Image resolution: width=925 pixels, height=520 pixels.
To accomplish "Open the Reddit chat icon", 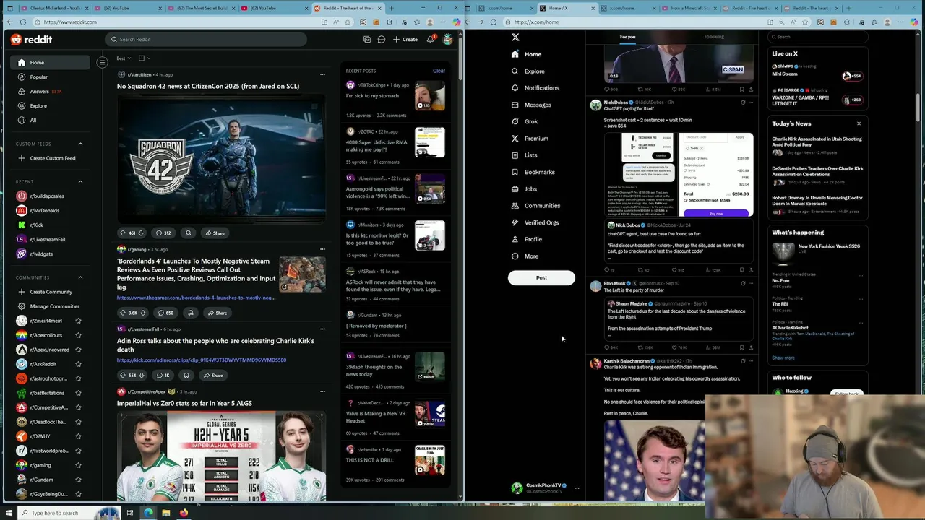I will tap(382, 40).
